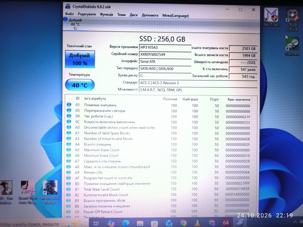Open File Explorer from the taskbar

pos(140,223)
